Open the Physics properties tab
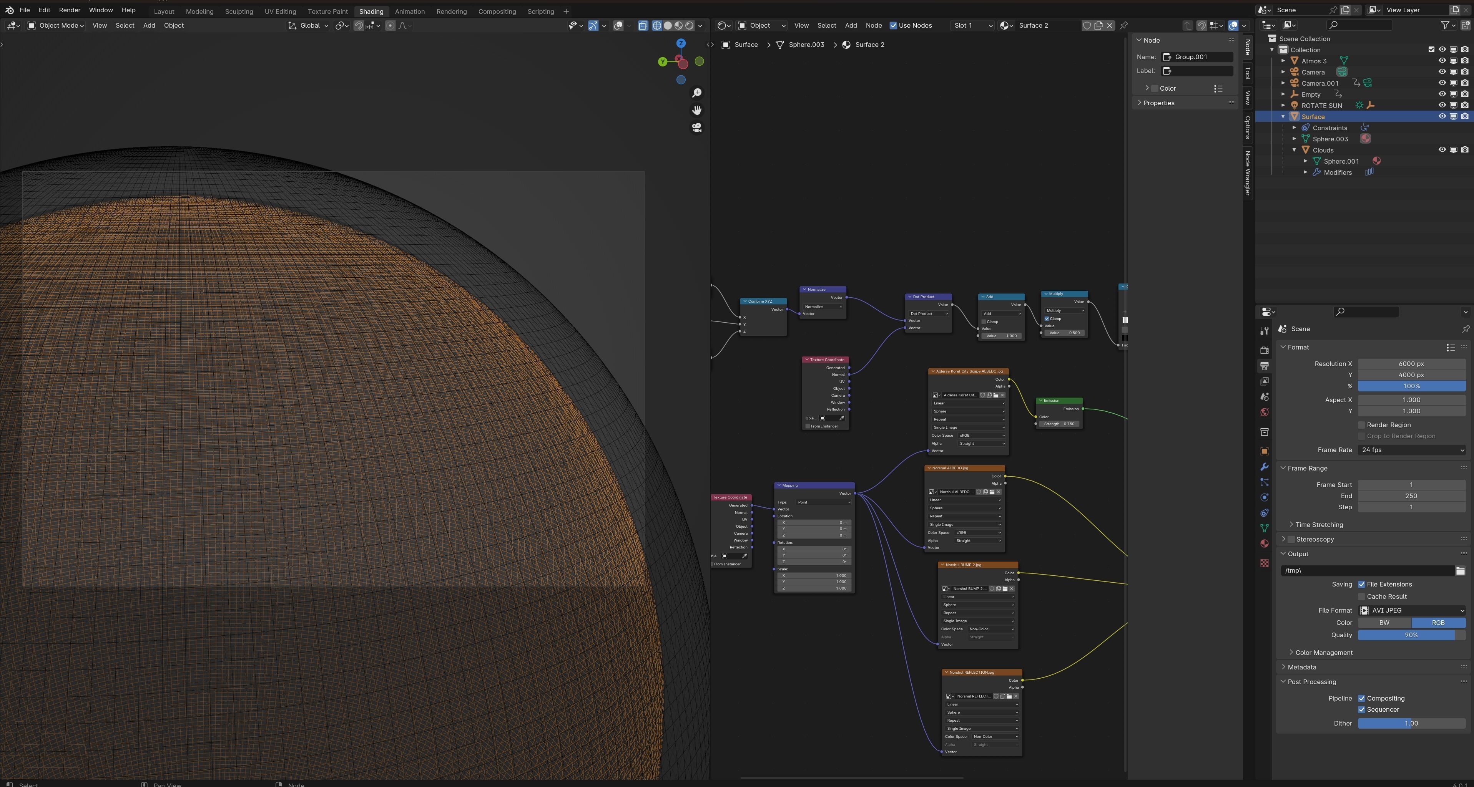Viewport: 1474px width, 787px height. (x=1265, y=497)
